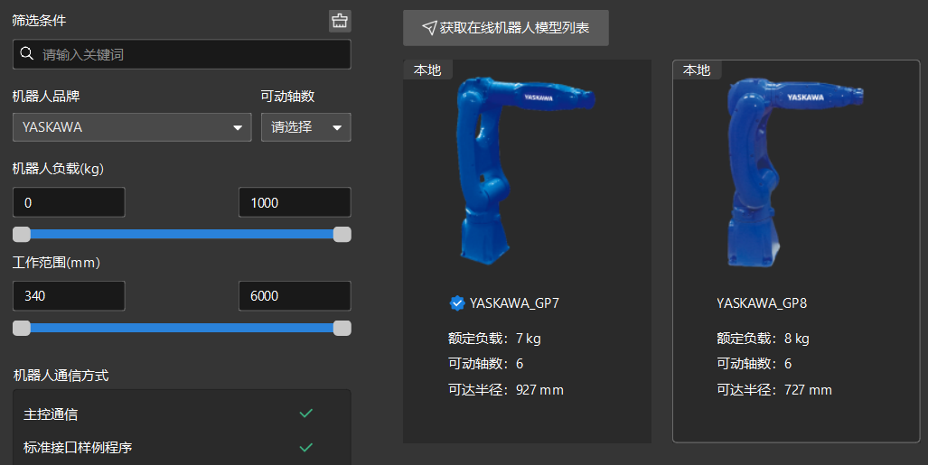
Task: Open the 可动轴数 请选择 dropdown
Action: click(306, 127)
